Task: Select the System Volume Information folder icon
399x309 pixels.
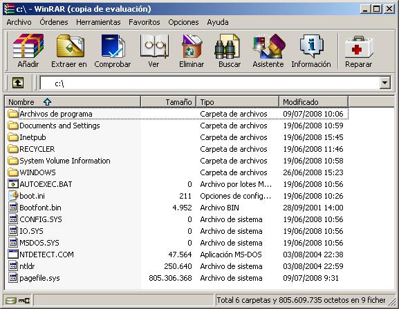Action: pyautogui.click(x=12, y=161)
